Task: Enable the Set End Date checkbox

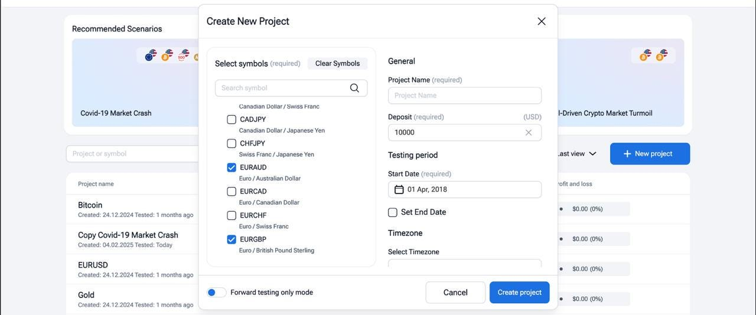Action: 393,212
